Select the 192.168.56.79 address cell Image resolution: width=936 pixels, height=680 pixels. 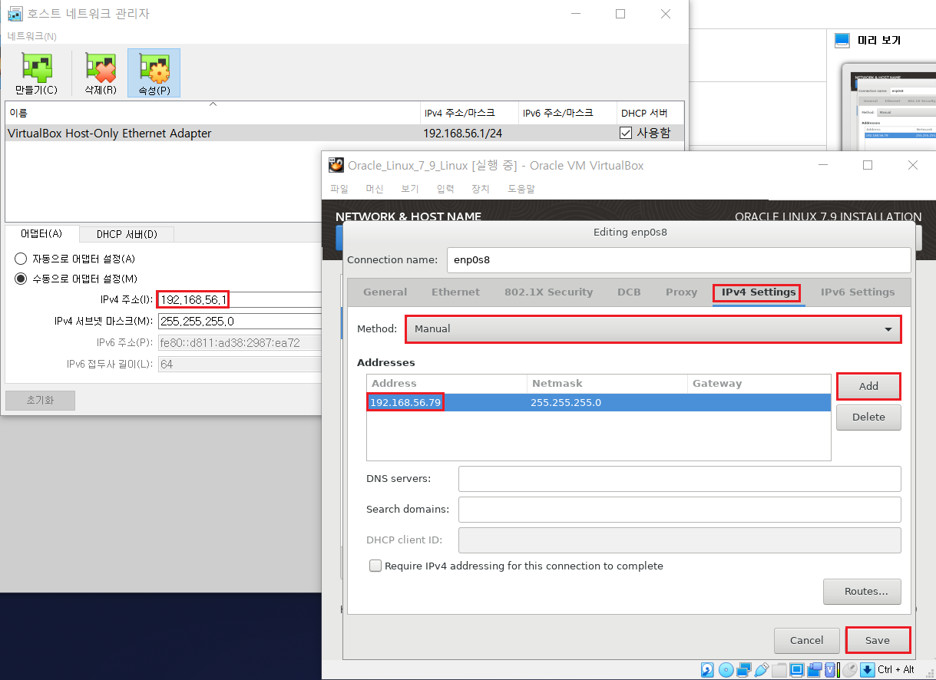(x=405, y=402)
